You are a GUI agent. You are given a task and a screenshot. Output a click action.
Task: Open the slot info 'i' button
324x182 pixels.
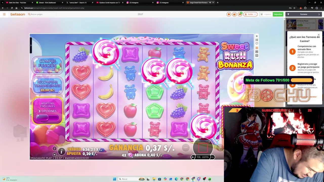(62, 151)
